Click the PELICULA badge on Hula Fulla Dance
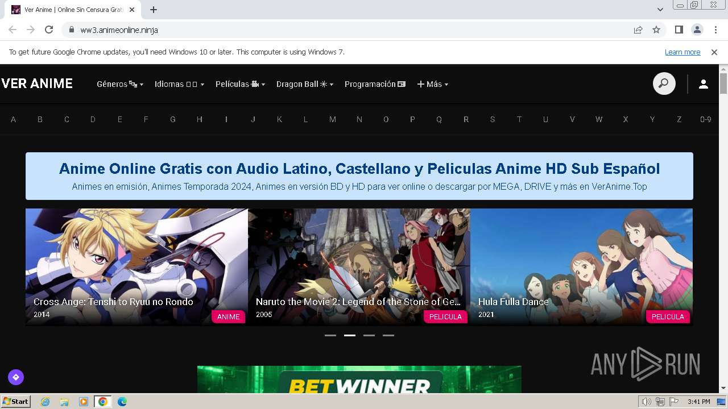Screen dimensions: 728x409 pyautogui.click(x=668, y=316)
